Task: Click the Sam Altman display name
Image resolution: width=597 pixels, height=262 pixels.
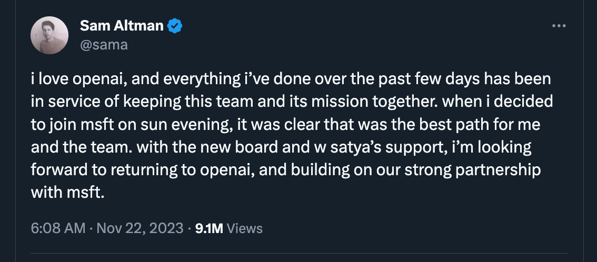Action: pos(122,26)
